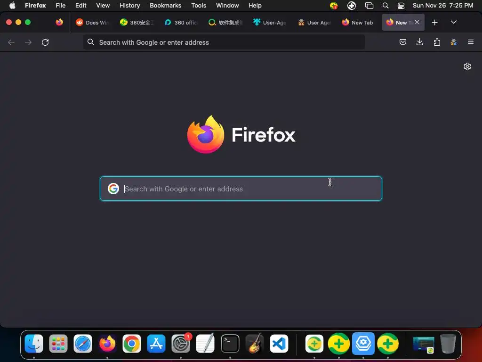The height and width of the screenshot is (362, 482).
Task: Open the Bookmarks menu
Action: click(166, 5)
